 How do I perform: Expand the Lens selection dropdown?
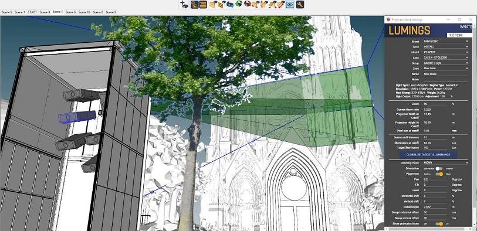point(446,57)
